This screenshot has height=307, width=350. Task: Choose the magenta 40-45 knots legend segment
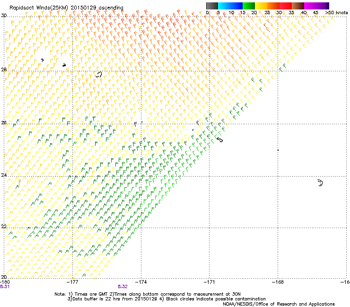(x=310, y=6)
